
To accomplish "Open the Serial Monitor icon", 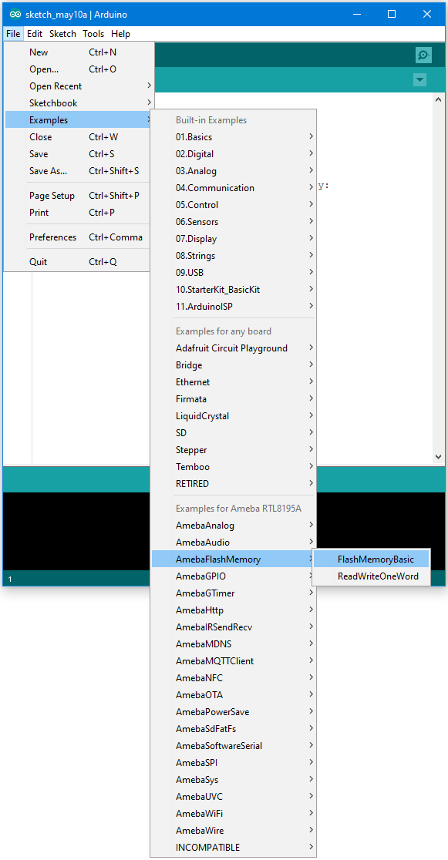I will coord(423,55).
